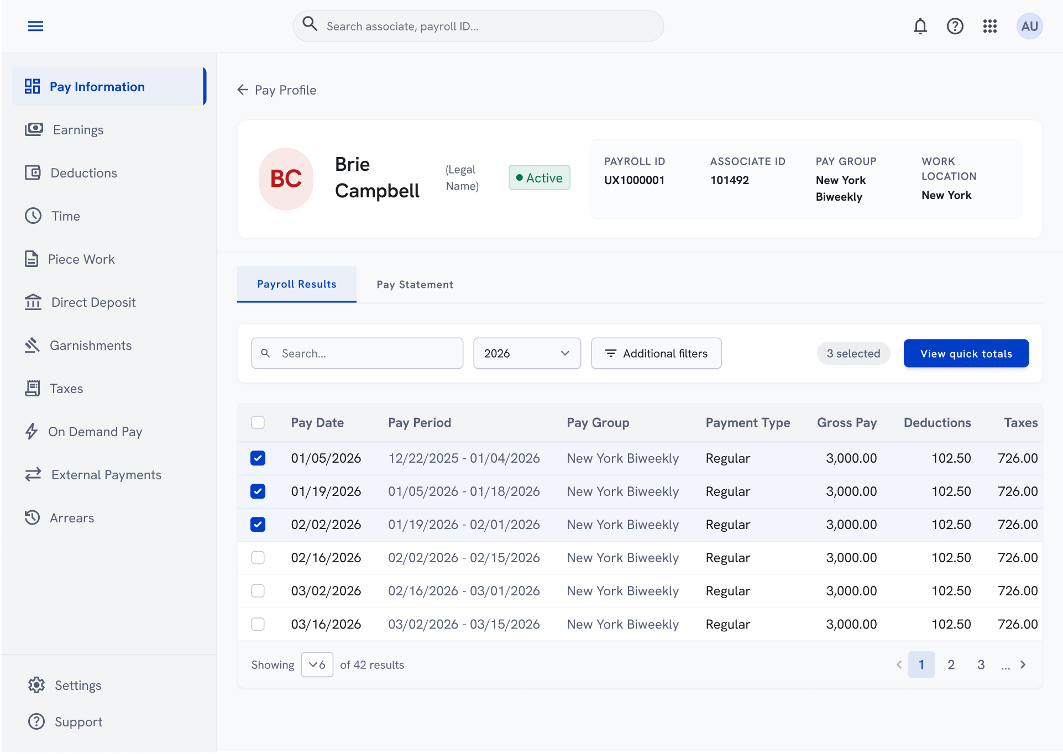Click the Support question icon in sidebar
This screenshot has height=754, width=1063.
click(x=36, y=721)
